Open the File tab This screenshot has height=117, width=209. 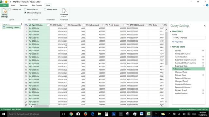coord(4,5)
